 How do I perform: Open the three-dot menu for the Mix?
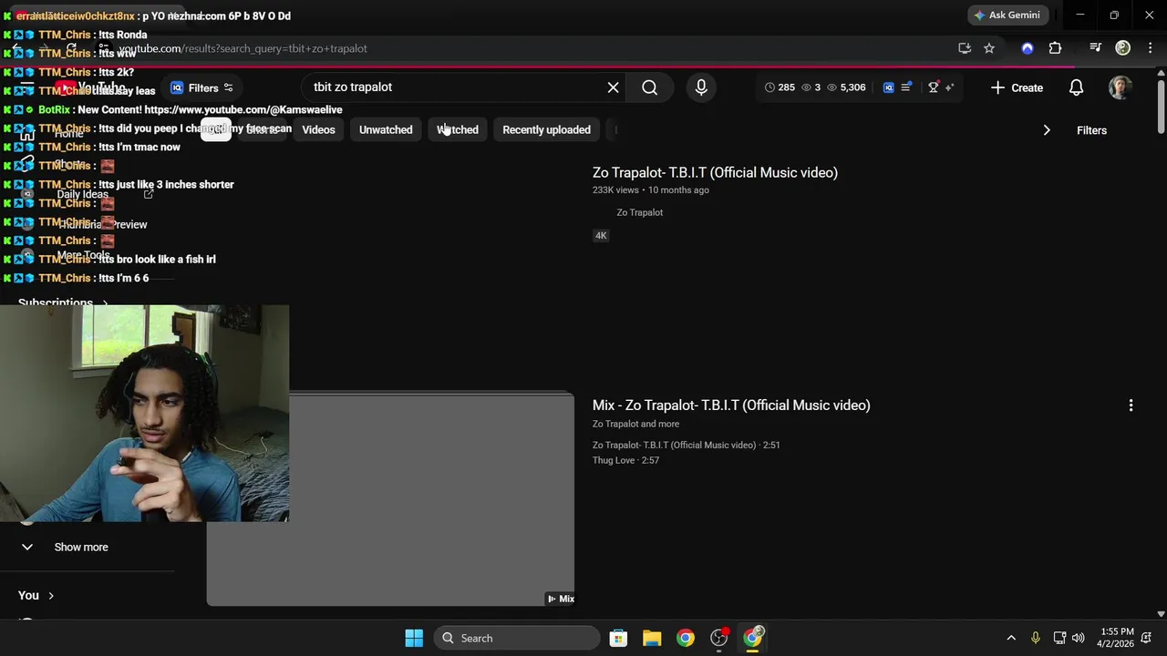click(1131, 405)
